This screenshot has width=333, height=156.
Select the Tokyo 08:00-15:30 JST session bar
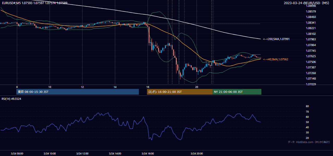pyautogui.click(x=78, y=92)
